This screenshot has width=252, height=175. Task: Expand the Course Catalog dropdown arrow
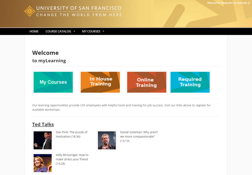[x=74, y=31]
